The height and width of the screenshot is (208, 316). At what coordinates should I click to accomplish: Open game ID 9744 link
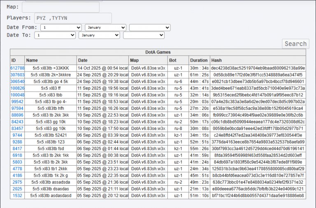pyautogui.click(x=17, y=135)
